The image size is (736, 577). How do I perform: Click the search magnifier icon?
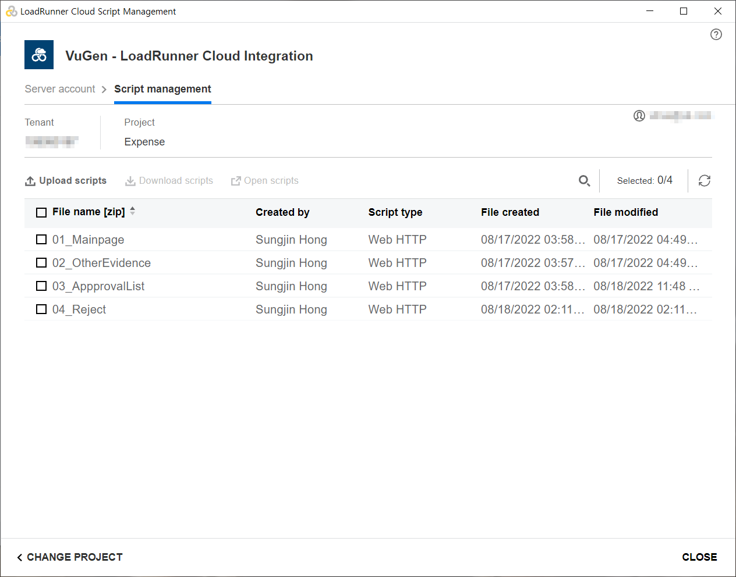coord(584,181)
